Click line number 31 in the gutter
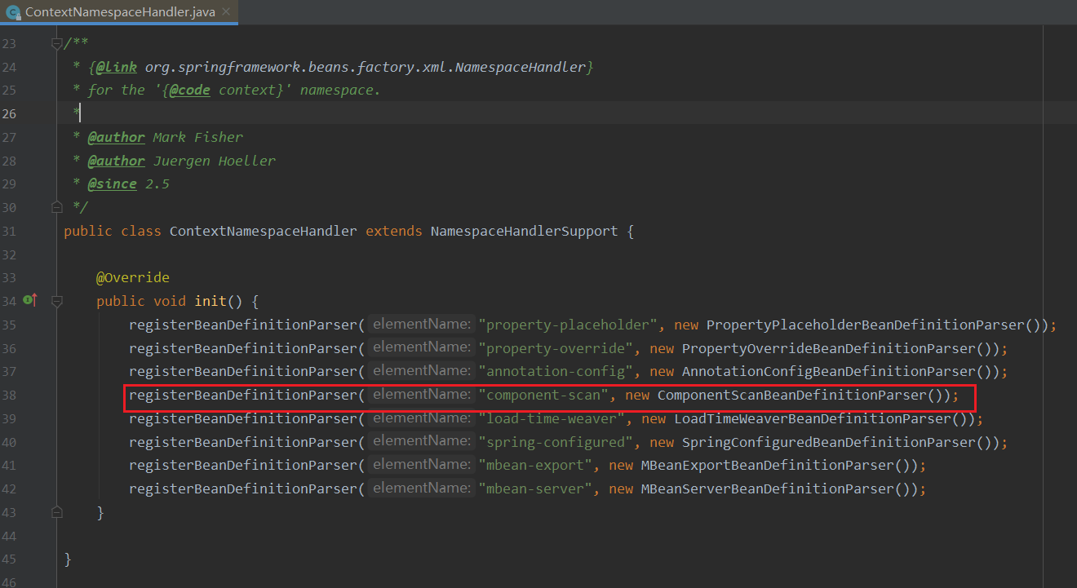 (x=9, y=231)
